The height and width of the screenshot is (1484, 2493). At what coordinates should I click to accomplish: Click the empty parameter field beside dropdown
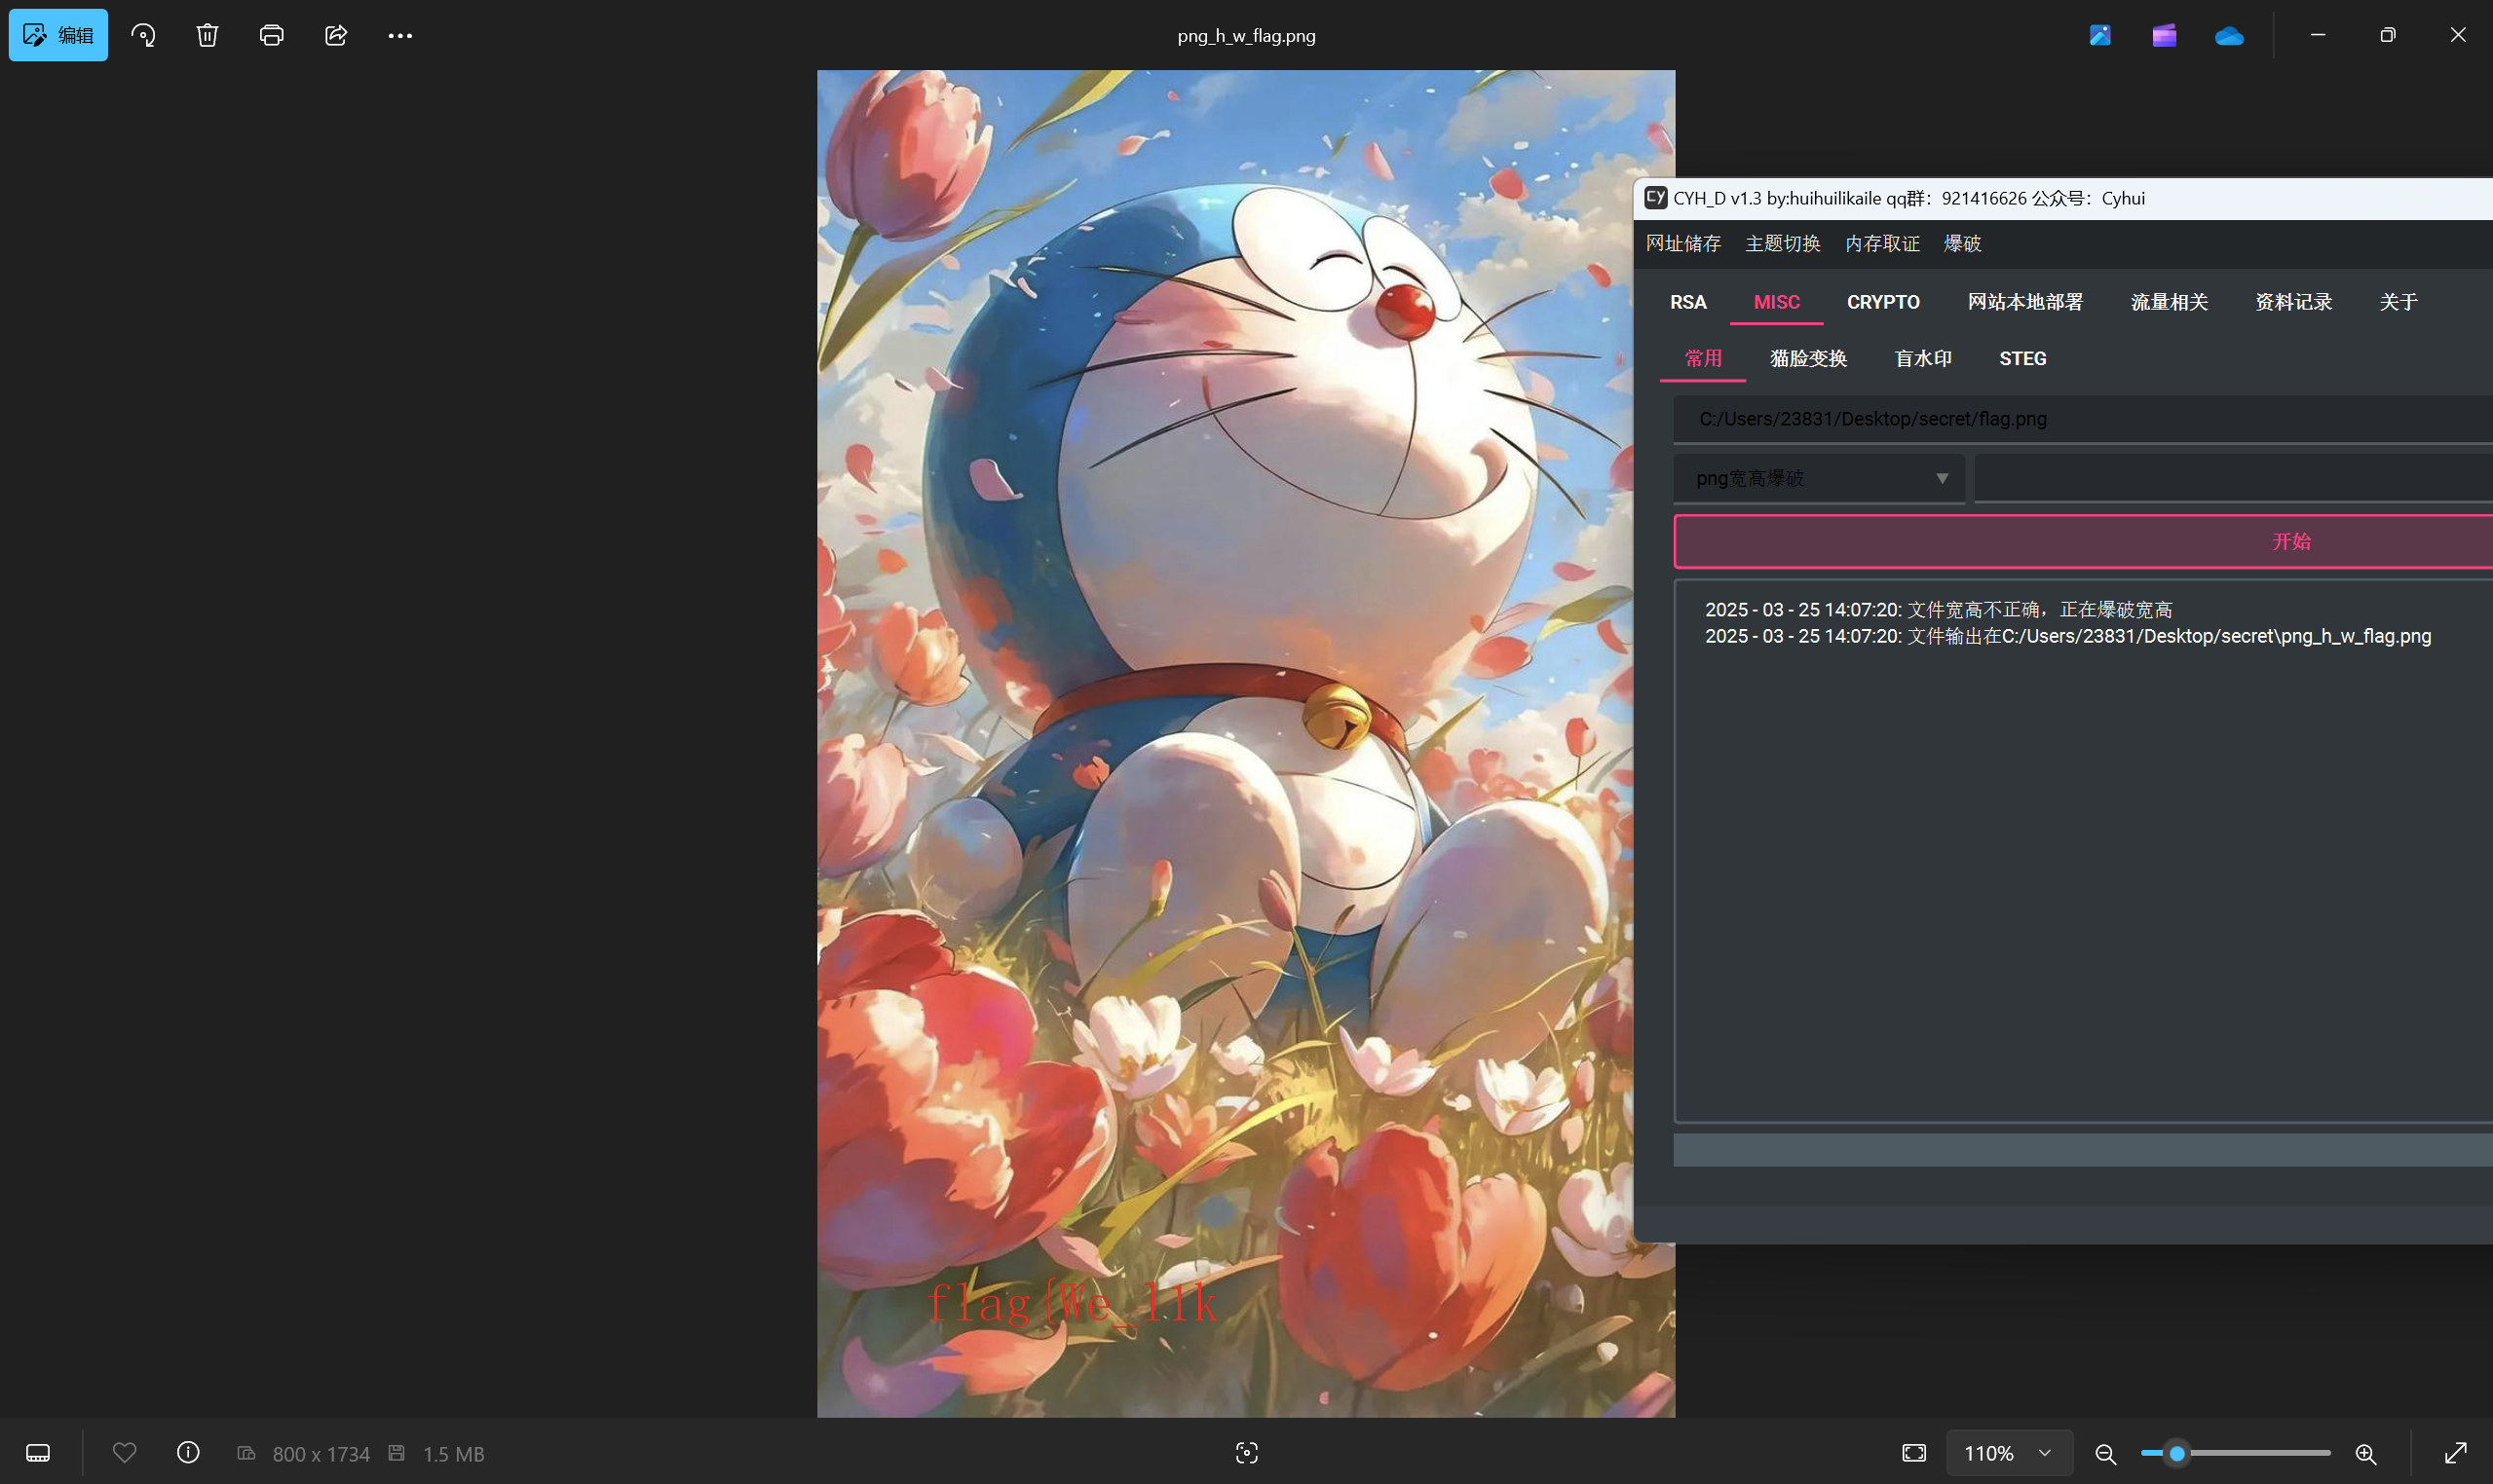point(2233,478)
